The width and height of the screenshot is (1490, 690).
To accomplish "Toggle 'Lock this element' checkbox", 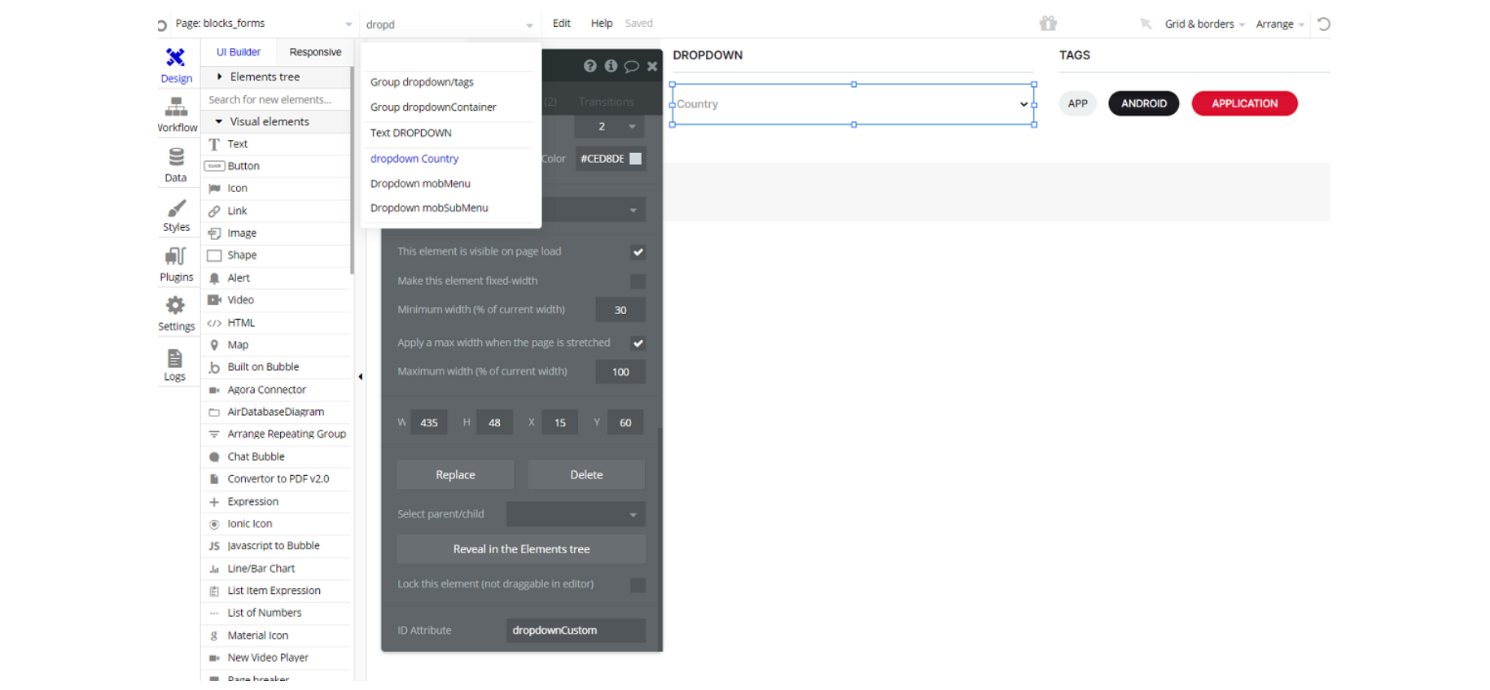I will click(638, 585).
